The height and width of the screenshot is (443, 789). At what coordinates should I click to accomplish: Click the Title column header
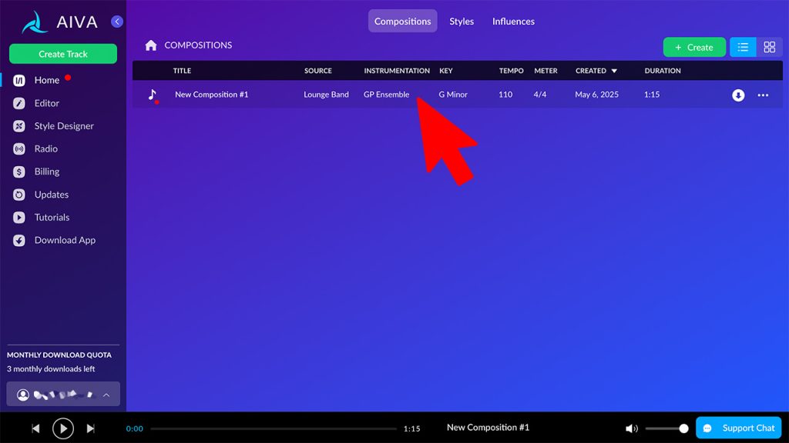tap(182, 71)
